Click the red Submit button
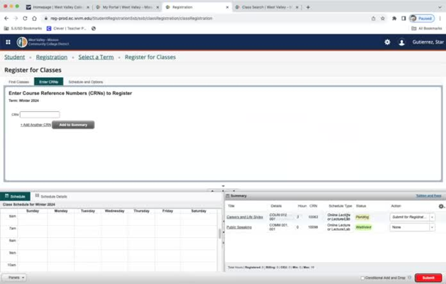Viewport: 446px width, 284px height. 428,277
